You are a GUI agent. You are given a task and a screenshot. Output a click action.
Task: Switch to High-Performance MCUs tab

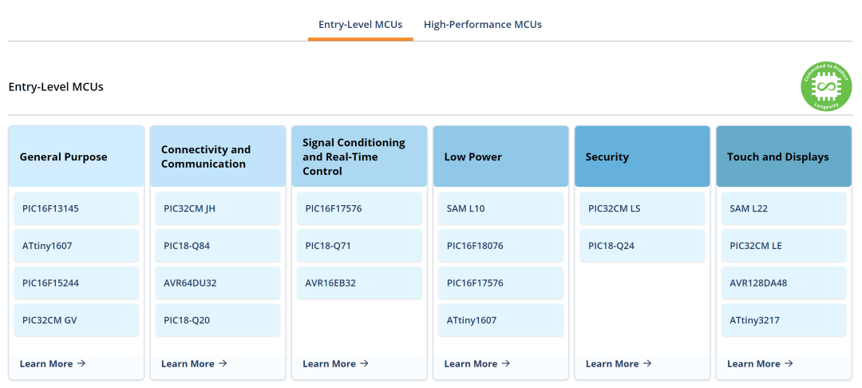pos(482,25)
